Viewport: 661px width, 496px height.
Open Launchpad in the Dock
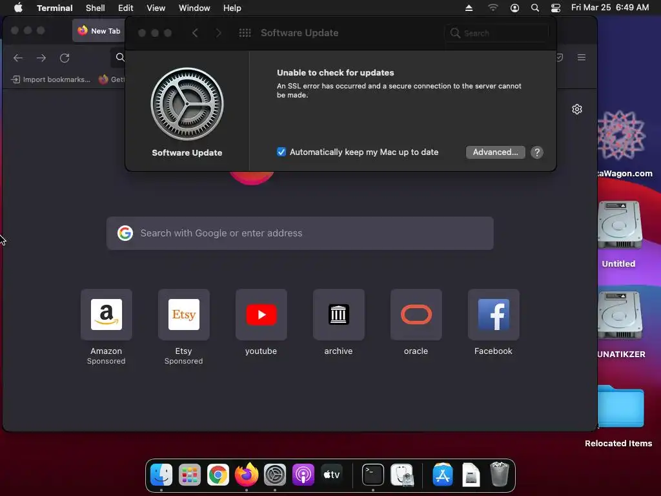click(190, 475)
